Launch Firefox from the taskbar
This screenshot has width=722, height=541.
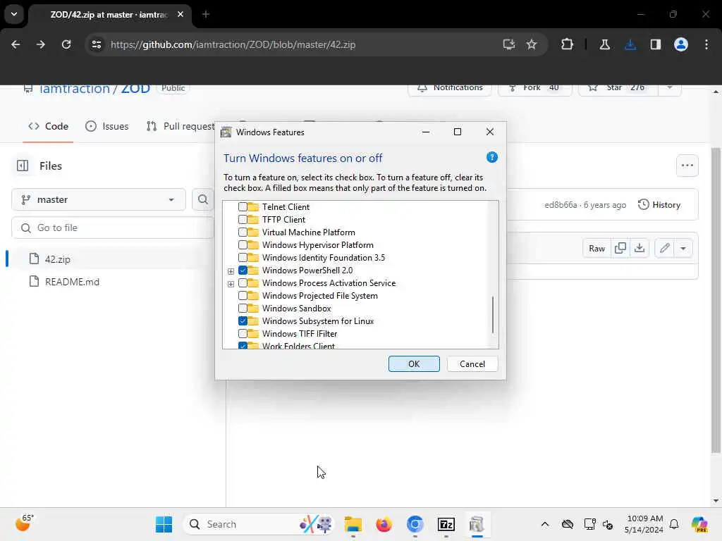point(384,524)
